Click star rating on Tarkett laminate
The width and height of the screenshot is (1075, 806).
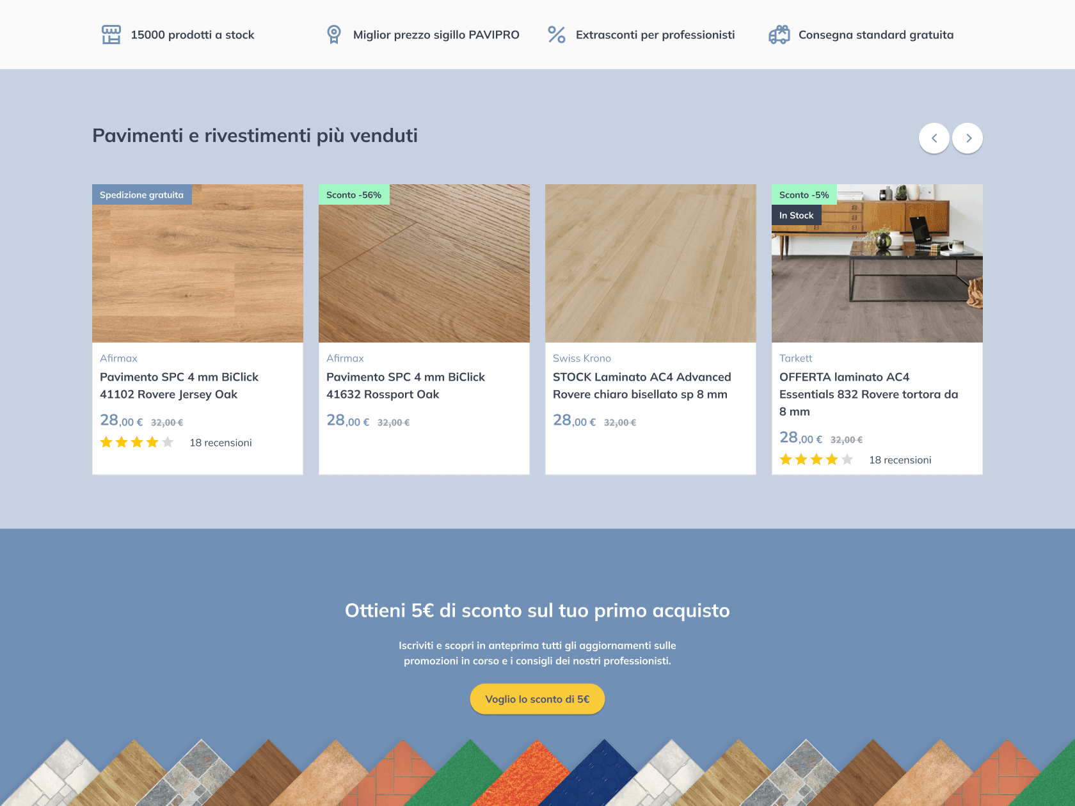pos(816,460)
